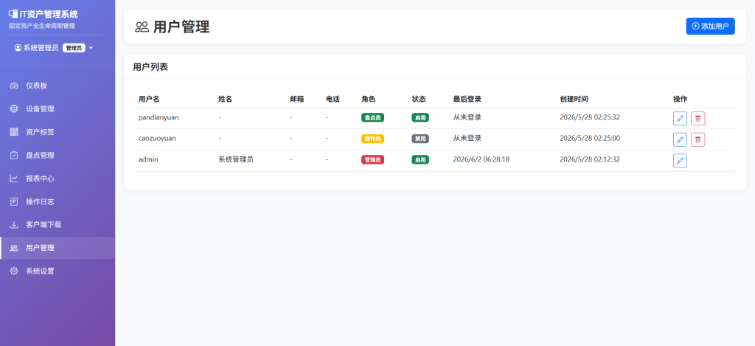Expand the 系统管理员 account dropdown caret
755x346 pixels.
[91, 48]
